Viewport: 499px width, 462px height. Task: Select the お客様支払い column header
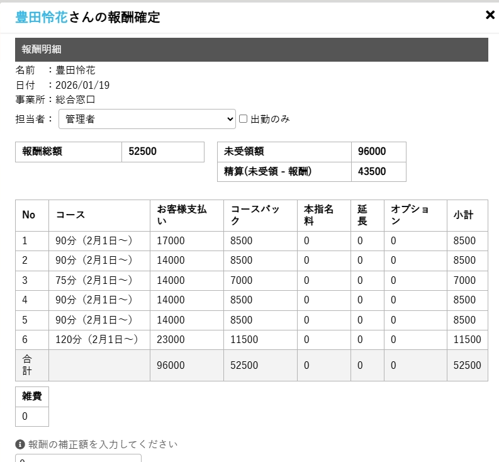point(186,215)
